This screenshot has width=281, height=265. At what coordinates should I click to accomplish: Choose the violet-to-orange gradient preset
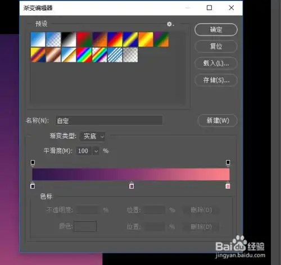pos(99,39)
